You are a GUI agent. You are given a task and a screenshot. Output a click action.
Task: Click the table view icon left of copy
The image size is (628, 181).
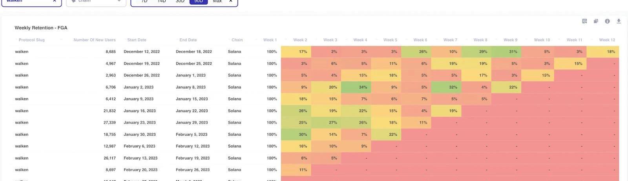click(x=584, y=21)
